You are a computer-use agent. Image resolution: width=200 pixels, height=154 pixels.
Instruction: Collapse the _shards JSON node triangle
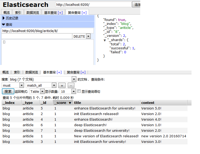105,40
